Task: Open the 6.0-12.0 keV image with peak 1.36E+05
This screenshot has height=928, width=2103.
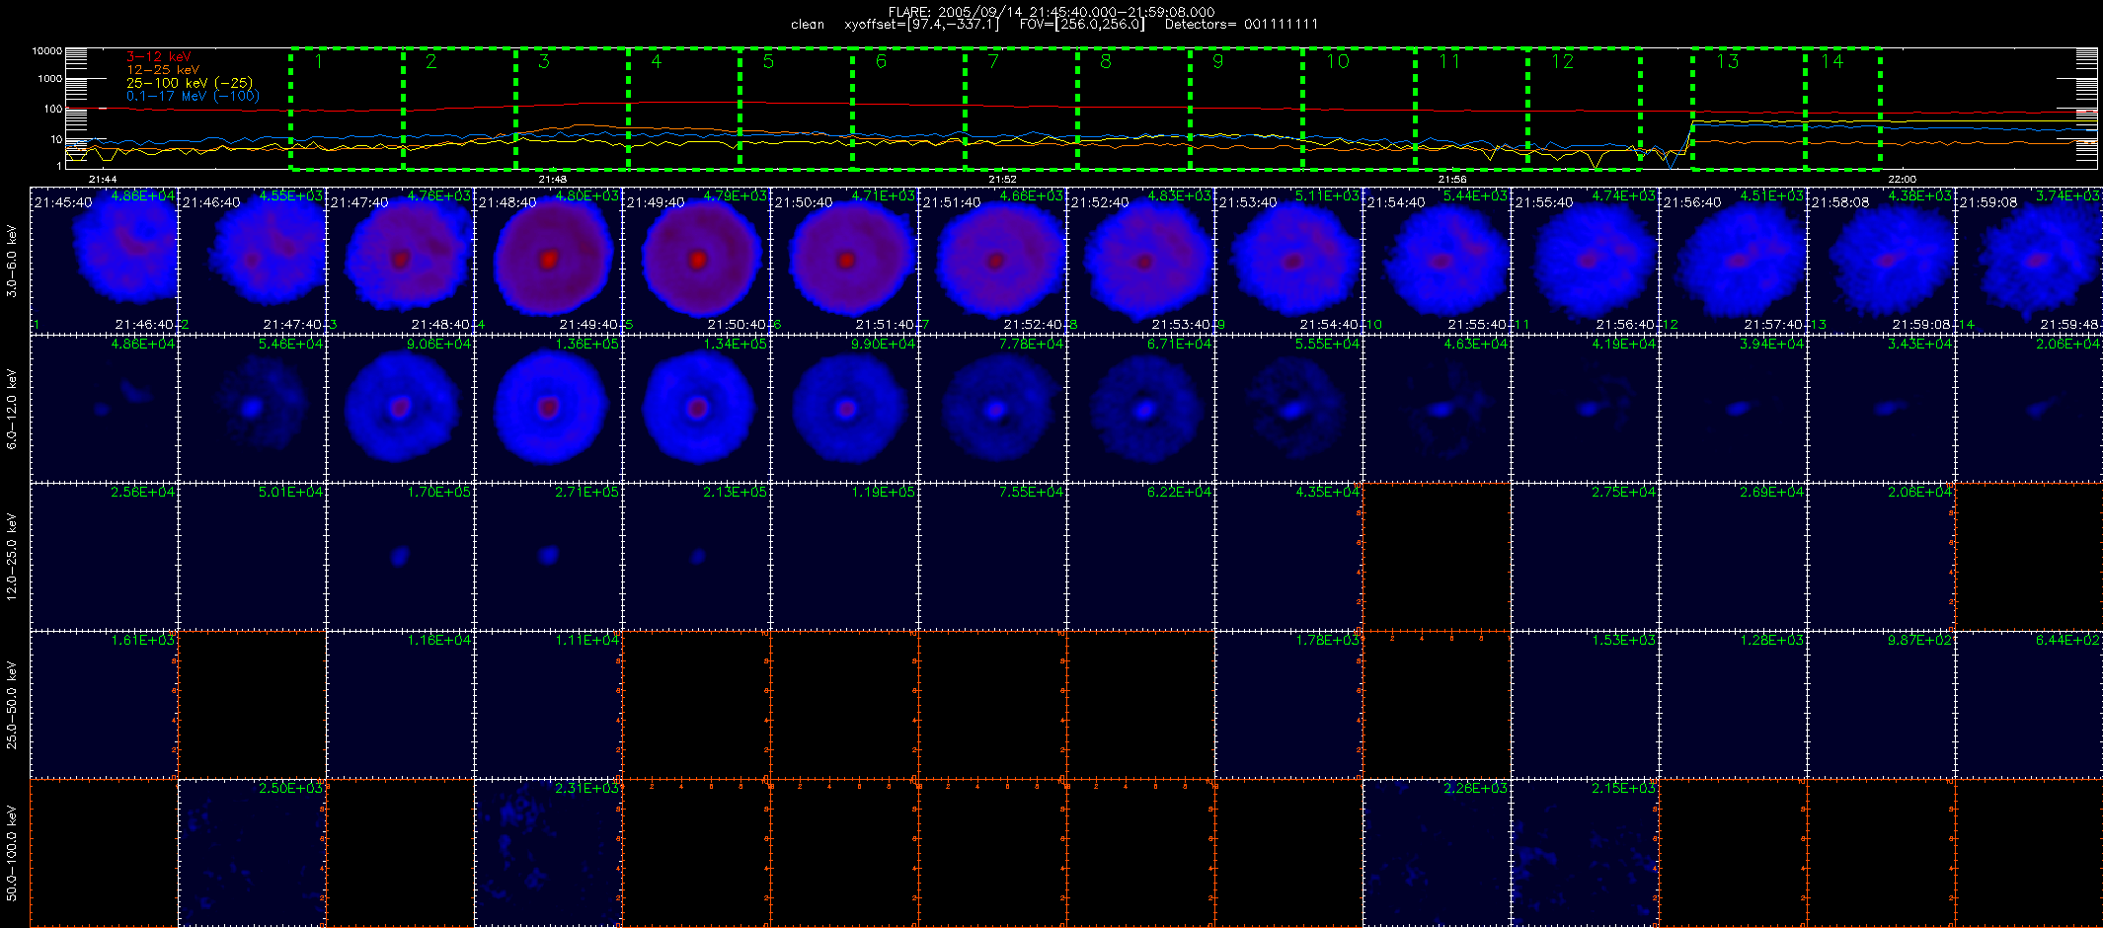Action: click(549, 409)
